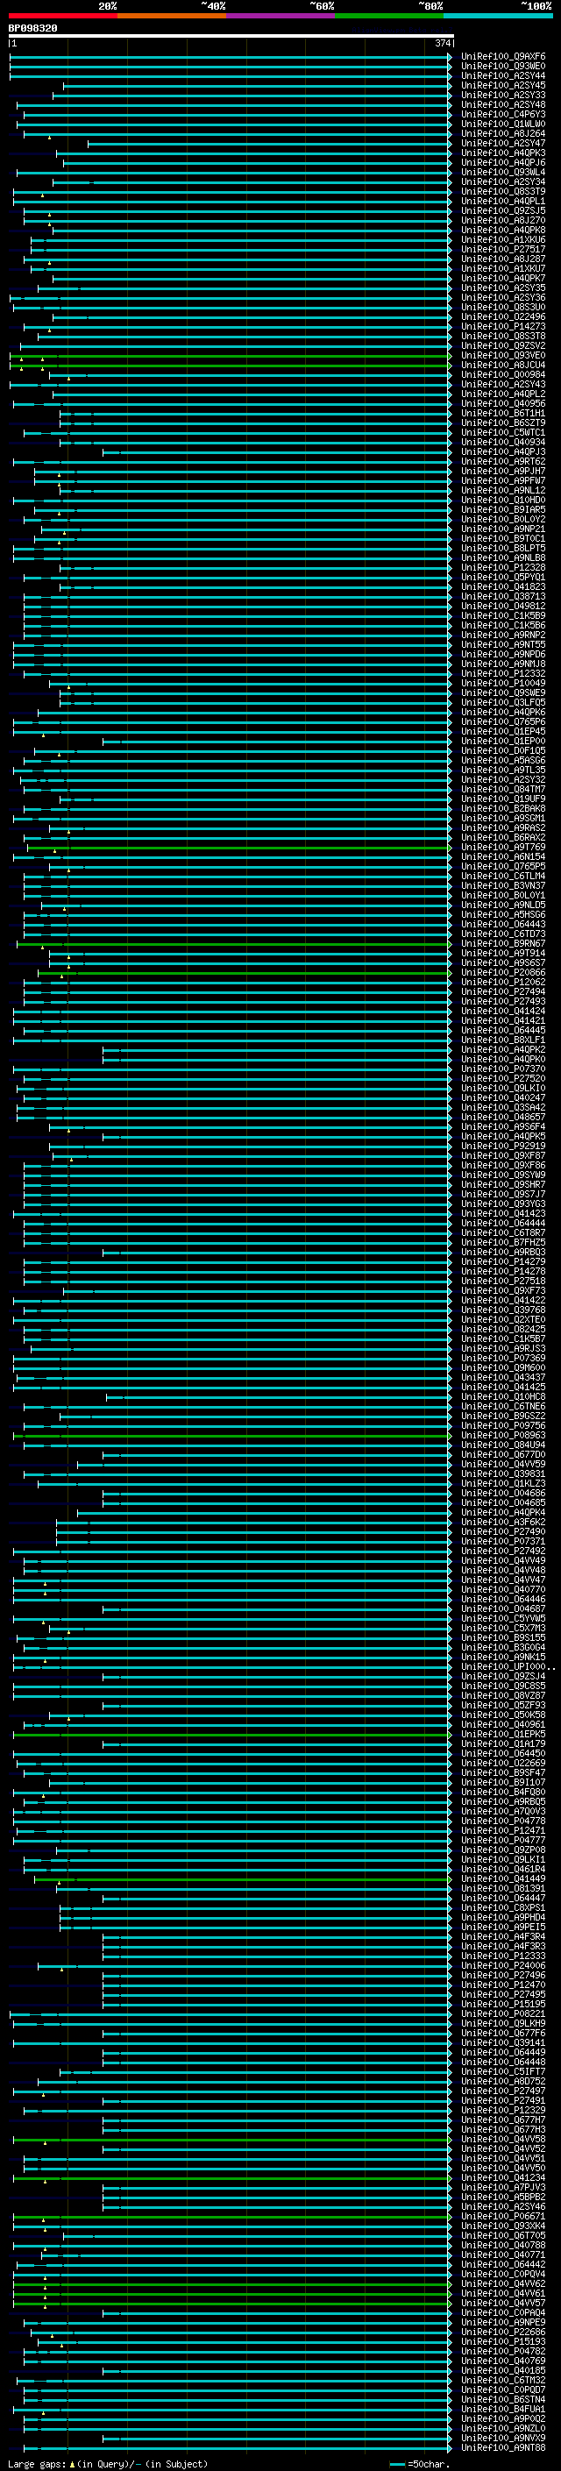Select label UniRef100_P27518
The image size is (561, 2471).
pyautogui.click(x=503, y=1281)
